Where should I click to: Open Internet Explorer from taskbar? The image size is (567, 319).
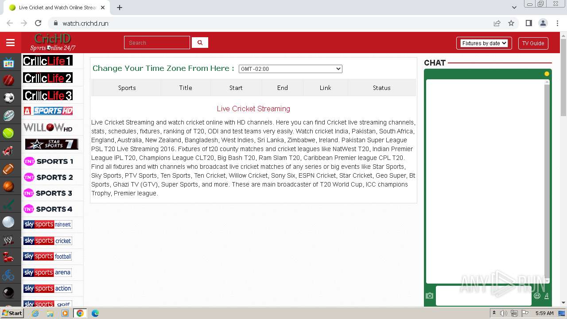coord(35,313)
